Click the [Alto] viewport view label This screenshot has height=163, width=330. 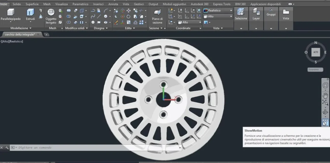click(5, 41)
